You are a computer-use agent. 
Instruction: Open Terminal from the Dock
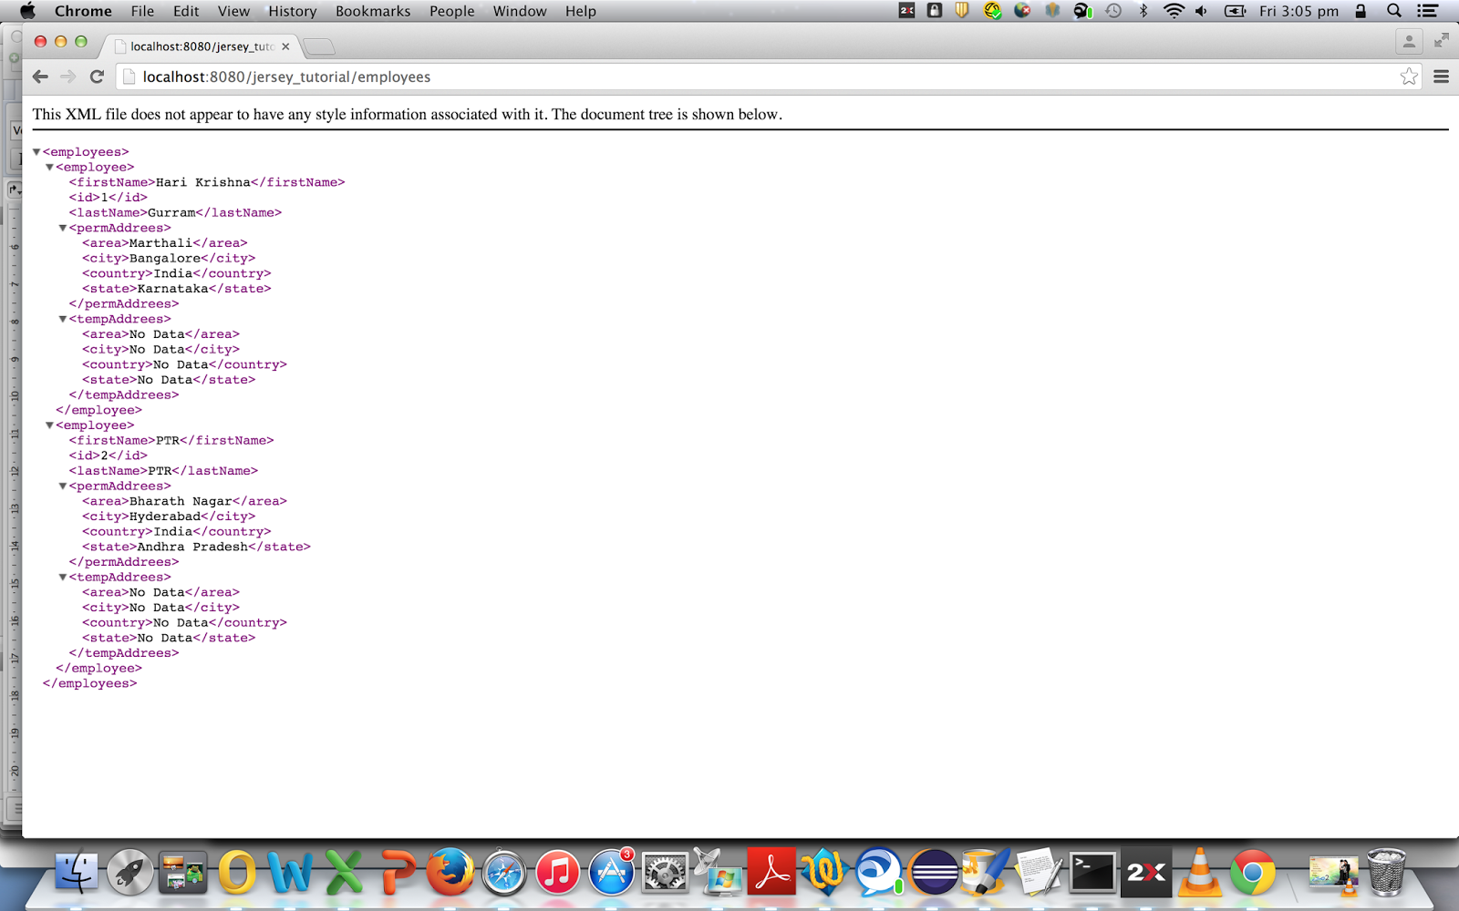point(1092,873)
